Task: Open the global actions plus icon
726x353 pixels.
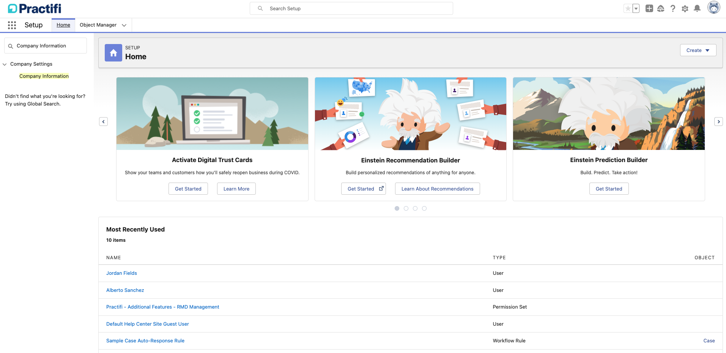Action: click(x=649, y=8)
